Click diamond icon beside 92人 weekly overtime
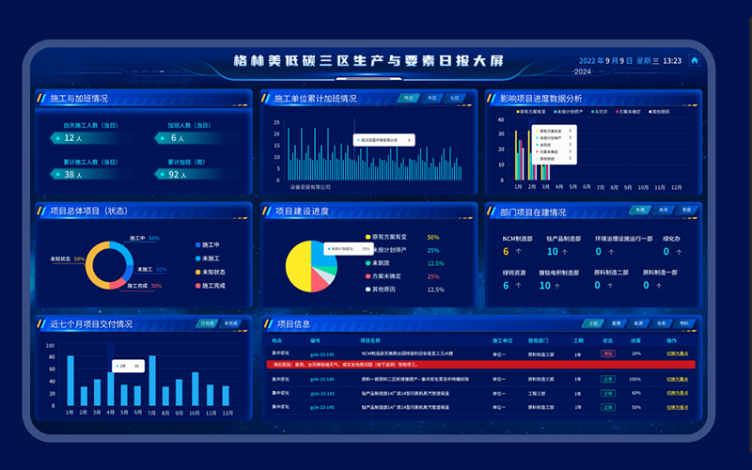Viewport: 752px width, 470px height. coord(162,175)
